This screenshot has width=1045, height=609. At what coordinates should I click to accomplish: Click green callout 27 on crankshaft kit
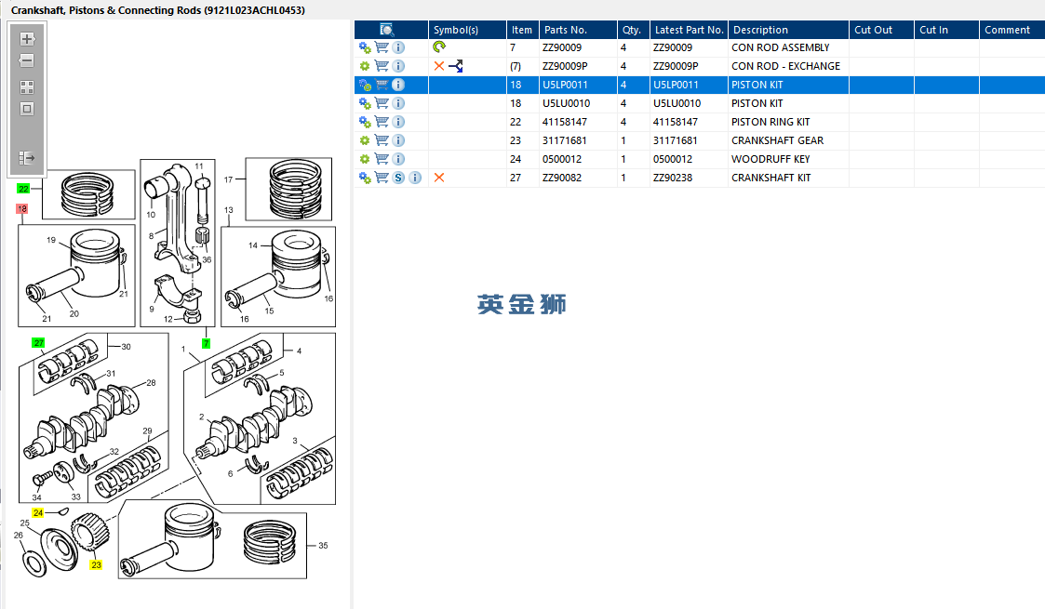39,343
